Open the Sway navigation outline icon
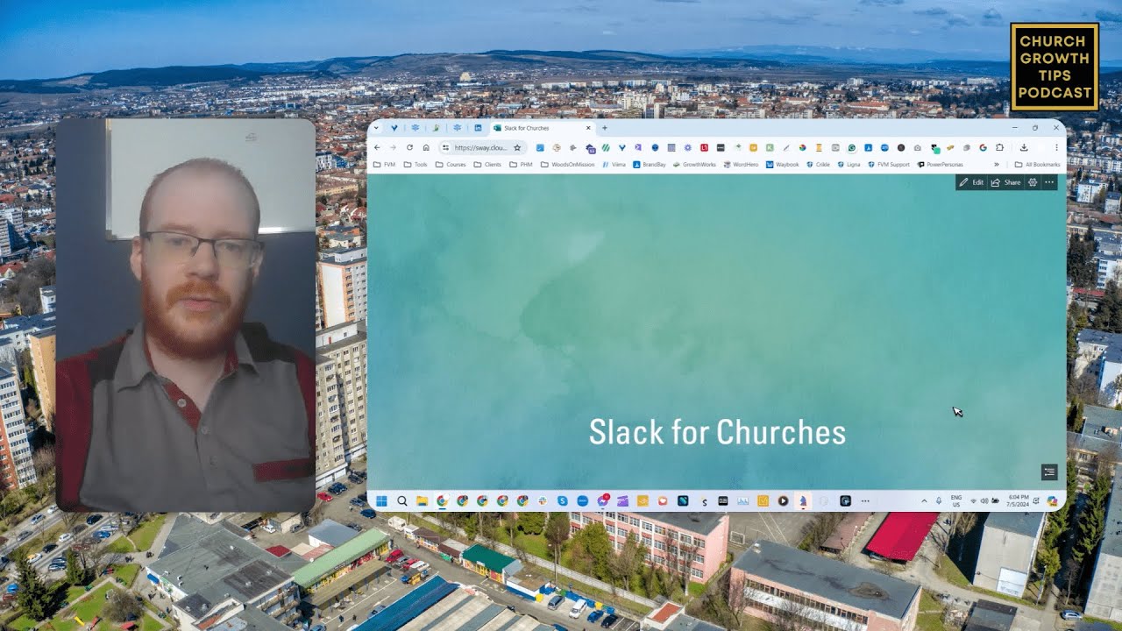Screen dimensions: 1122x631 [1049, 472]
